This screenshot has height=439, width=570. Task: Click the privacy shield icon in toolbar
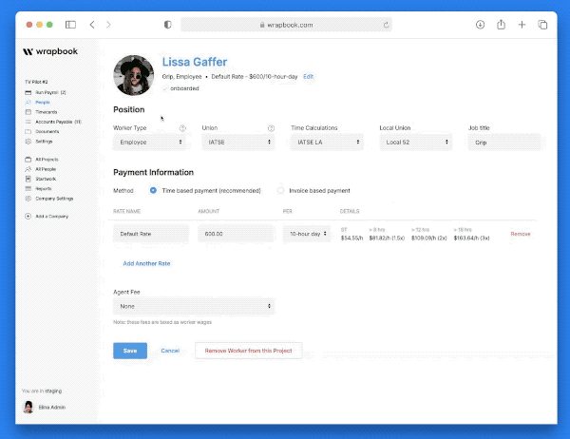(x=167, y=25)
